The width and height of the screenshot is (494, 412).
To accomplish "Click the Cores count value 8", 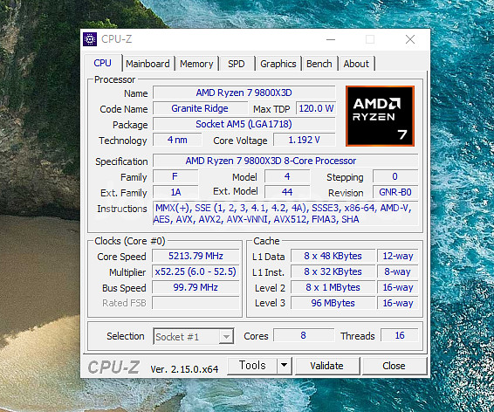I will pyautogui.click(x=304, y=335).
